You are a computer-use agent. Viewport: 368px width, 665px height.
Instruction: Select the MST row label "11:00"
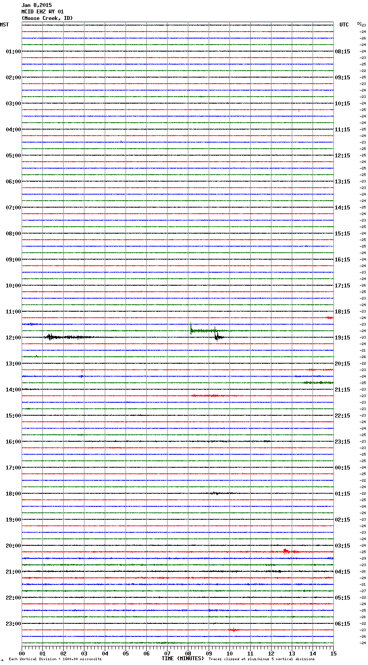pyautogui.click(x=13, y=312)
